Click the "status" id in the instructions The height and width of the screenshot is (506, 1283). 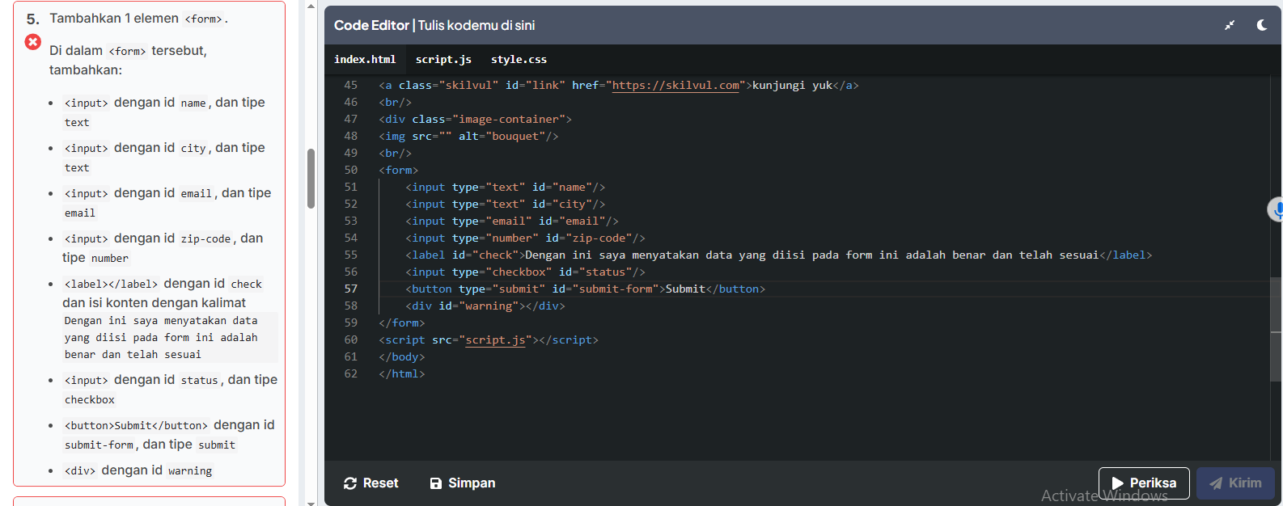(x=200, y=380)
